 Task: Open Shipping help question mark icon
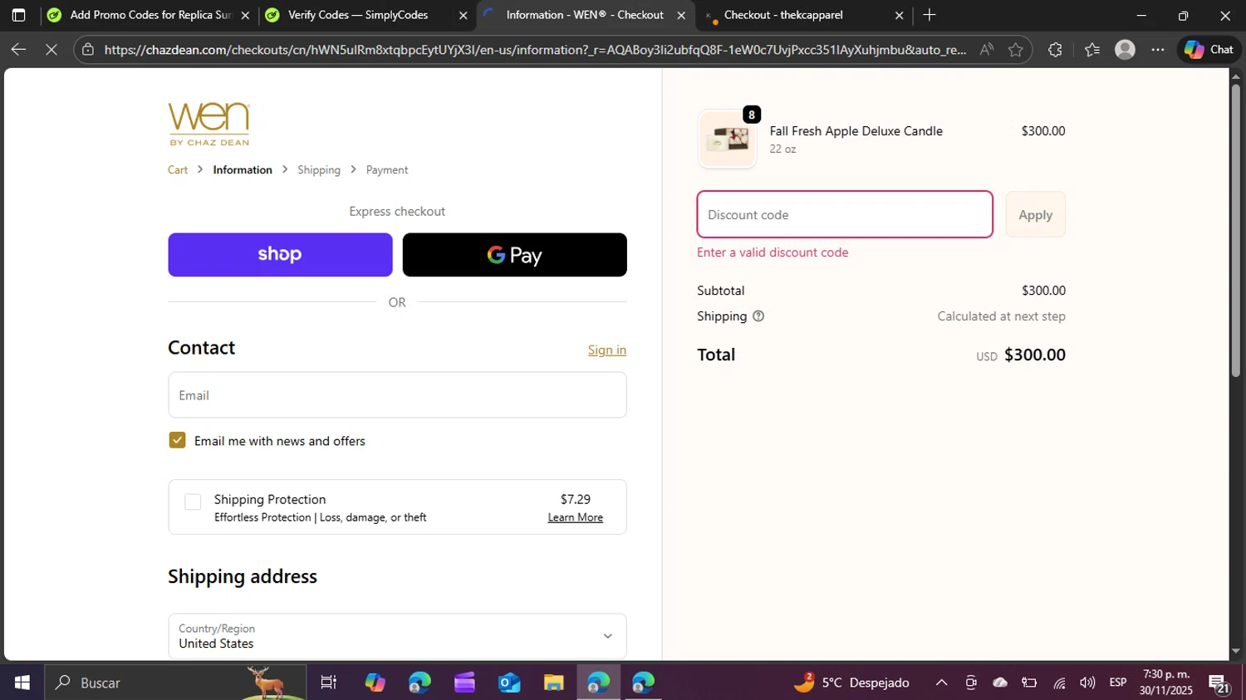(x=758, y=316)
